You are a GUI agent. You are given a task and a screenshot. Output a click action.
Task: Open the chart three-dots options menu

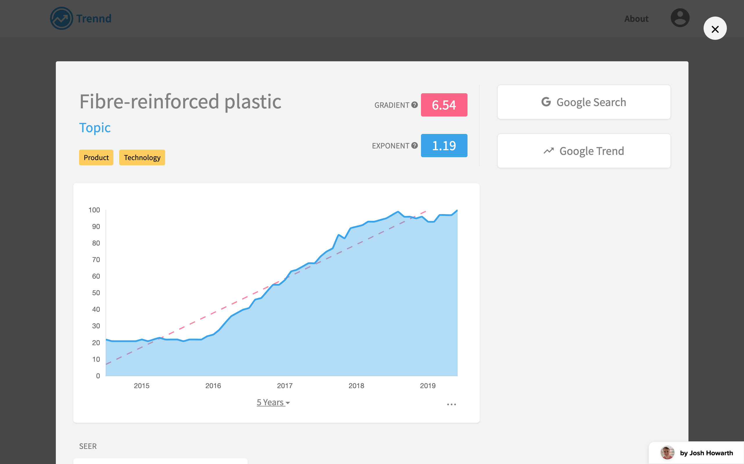[452, 404]
